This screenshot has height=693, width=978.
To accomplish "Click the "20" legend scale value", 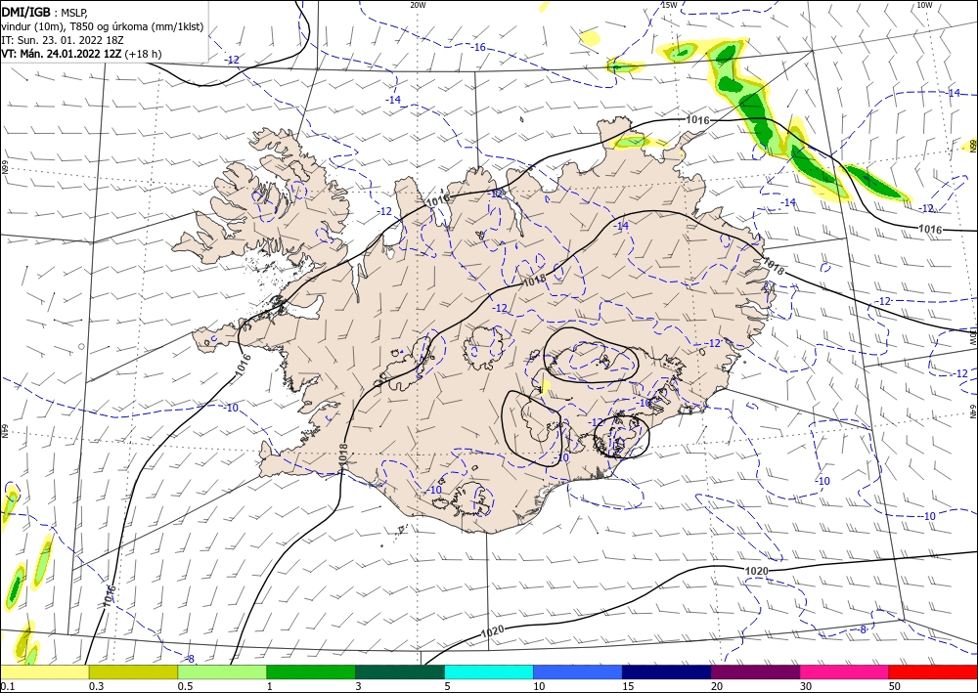I will 717,686.
